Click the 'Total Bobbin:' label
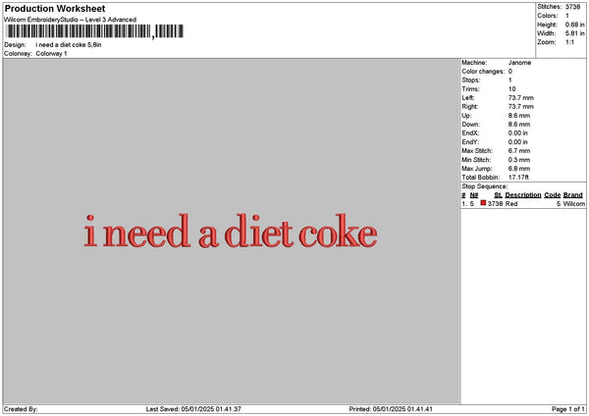589x416 pixels. tap(480, 178)
